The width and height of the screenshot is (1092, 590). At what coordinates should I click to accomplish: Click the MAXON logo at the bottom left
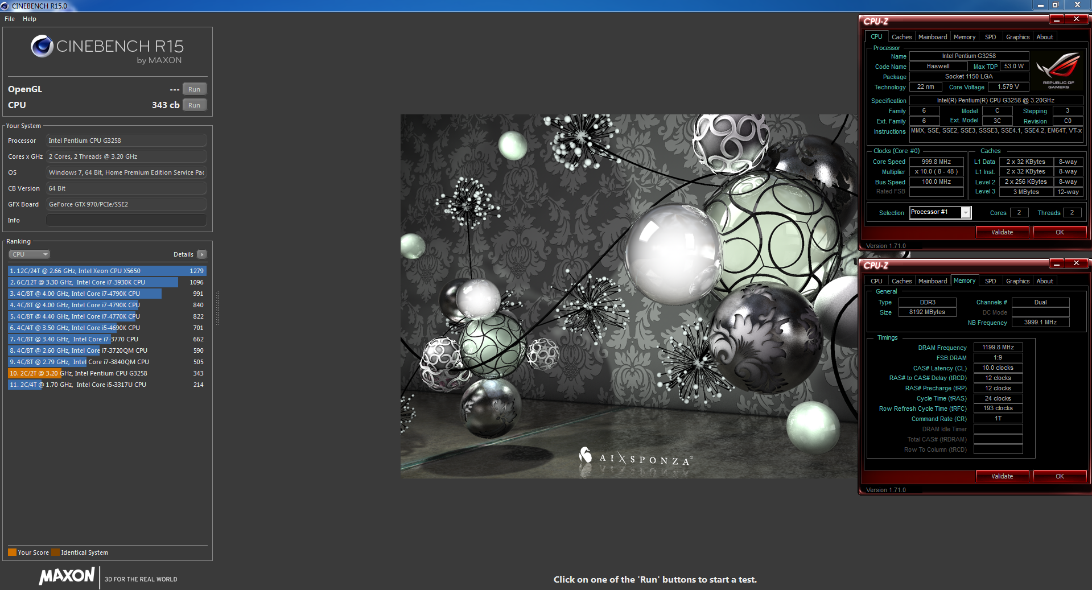coord(67,576)
